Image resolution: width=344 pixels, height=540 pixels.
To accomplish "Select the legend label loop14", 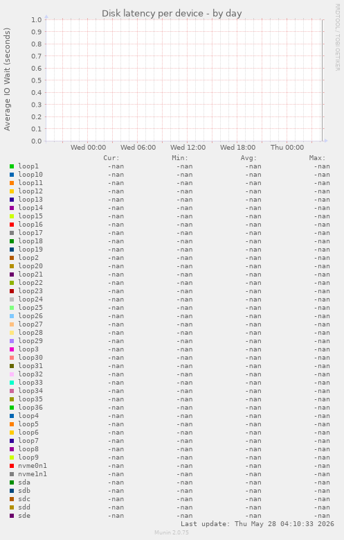I will 30,208.
